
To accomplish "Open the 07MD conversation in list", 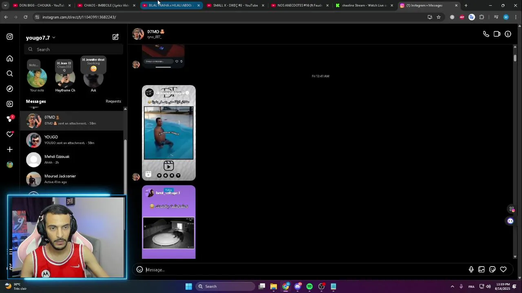I will point(72,120).
